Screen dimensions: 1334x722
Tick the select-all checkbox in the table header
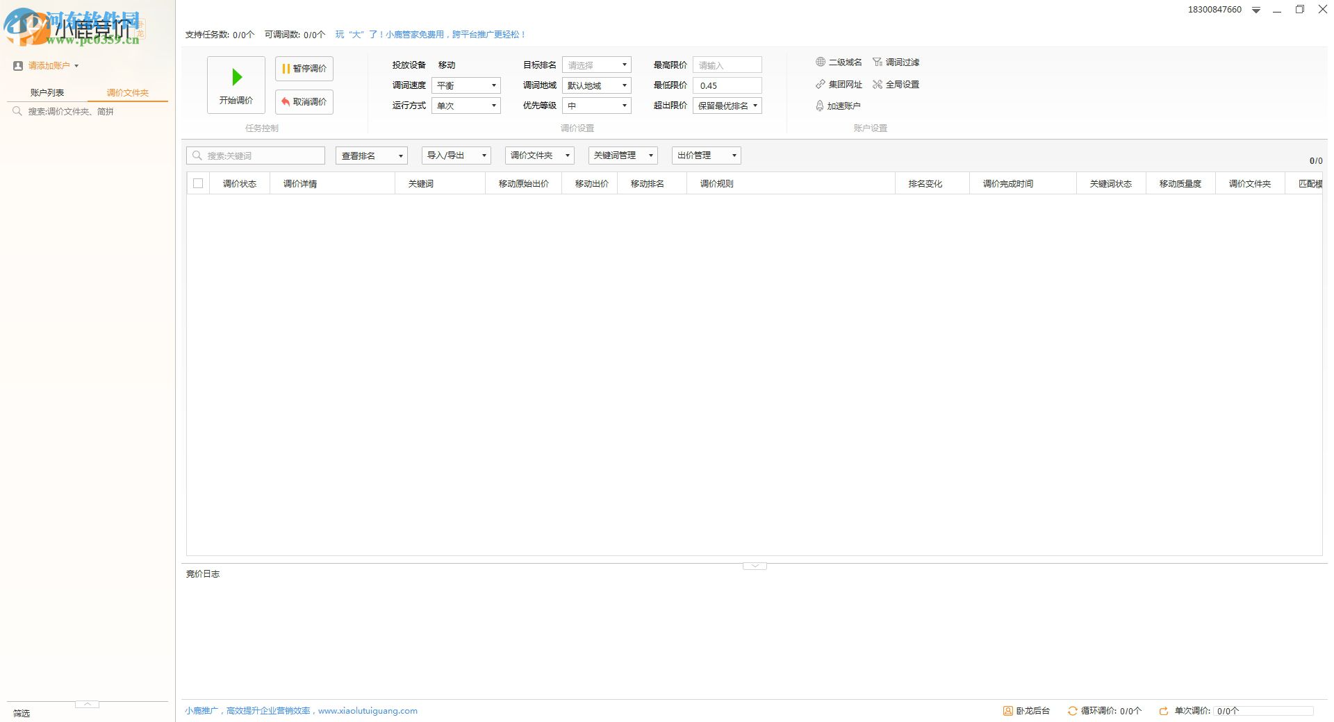click(x=198, y=183)
